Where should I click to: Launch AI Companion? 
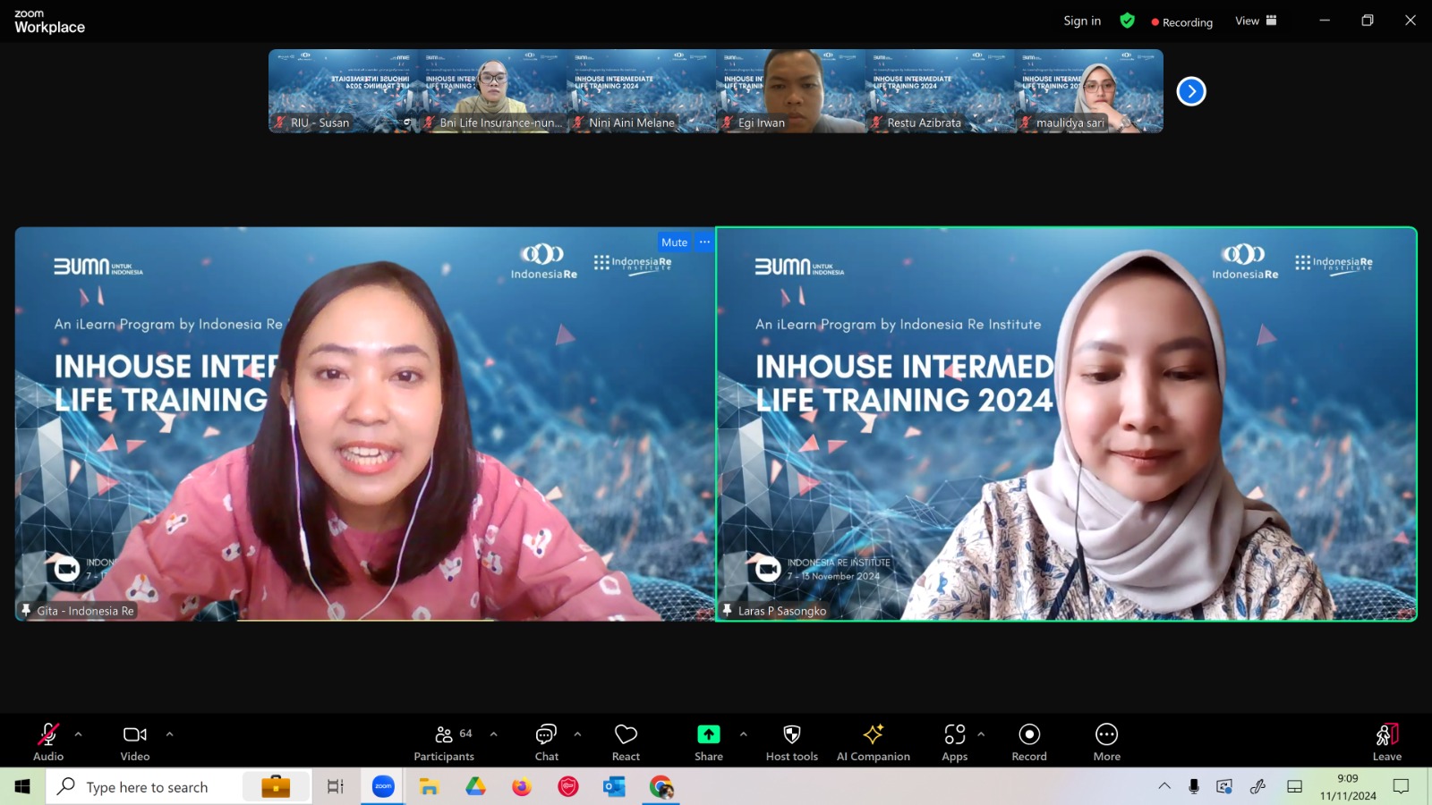[x=874, y=742]
